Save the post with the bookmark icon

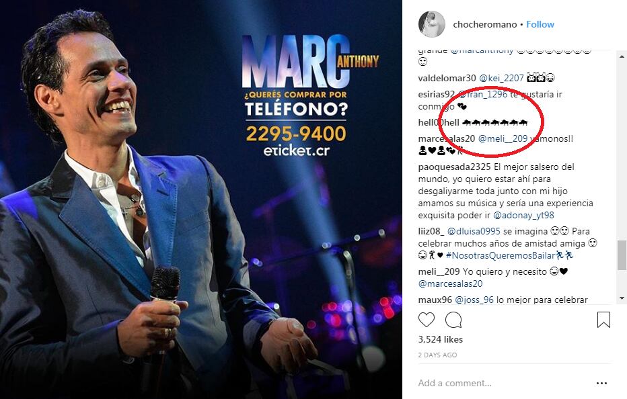pyautogui.click(x=603, y=320)
